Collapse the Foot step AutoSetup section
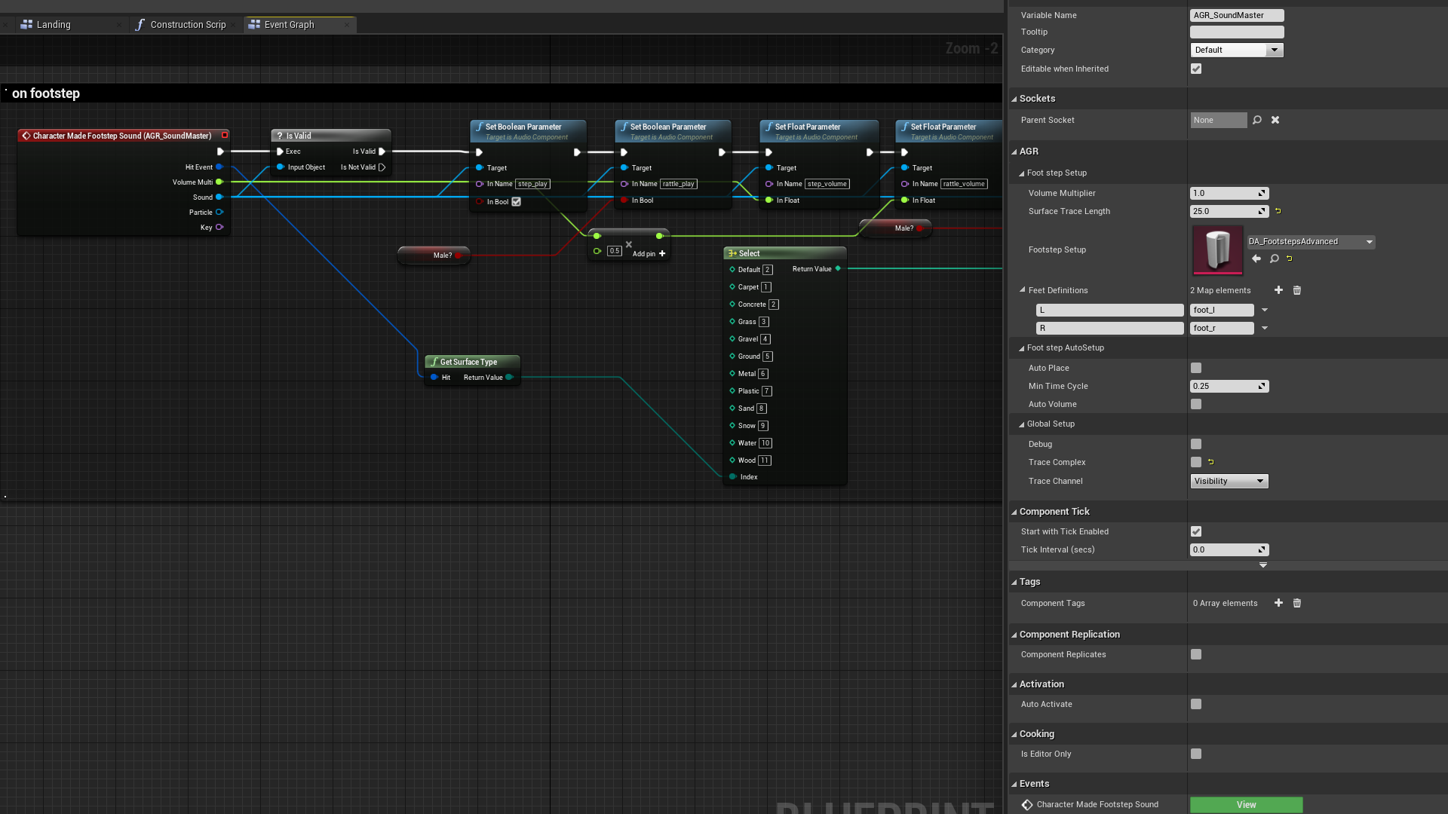 coord(1022,348)
